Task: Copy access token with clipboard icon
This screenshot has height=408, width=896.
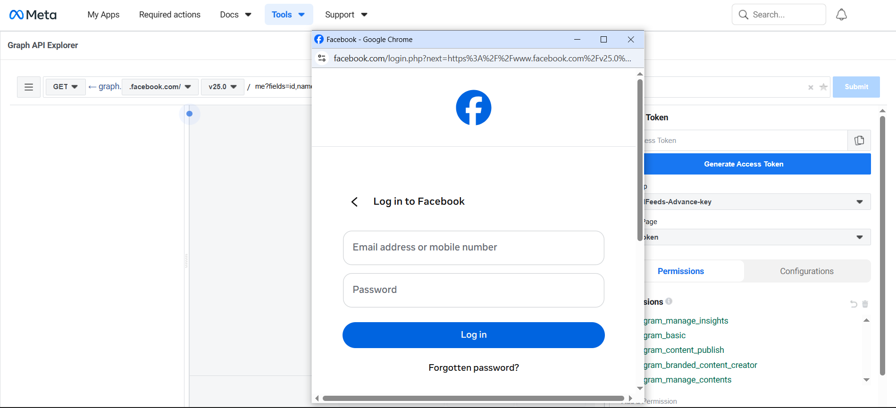Action: (859, 141)
